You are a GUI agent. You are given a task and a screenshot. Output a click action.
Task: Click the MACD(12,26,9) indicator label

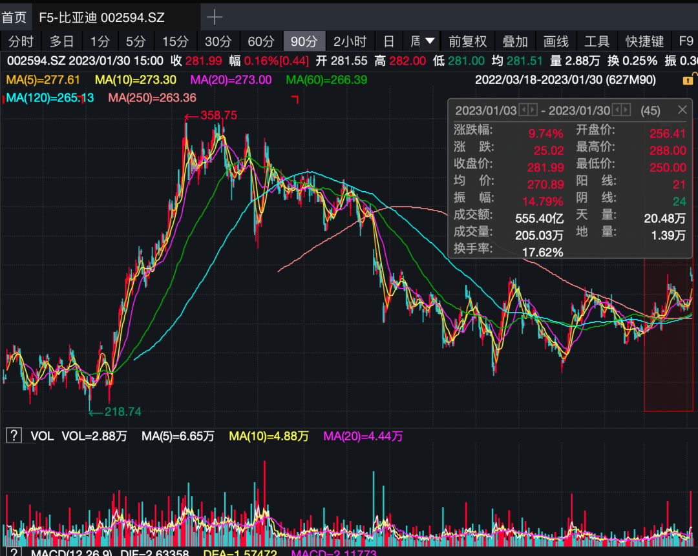[x=72, y=553]
